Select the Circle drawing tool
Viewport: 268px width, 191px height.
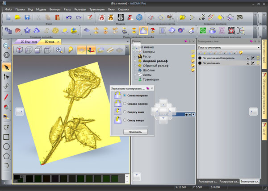click(6, 146)
